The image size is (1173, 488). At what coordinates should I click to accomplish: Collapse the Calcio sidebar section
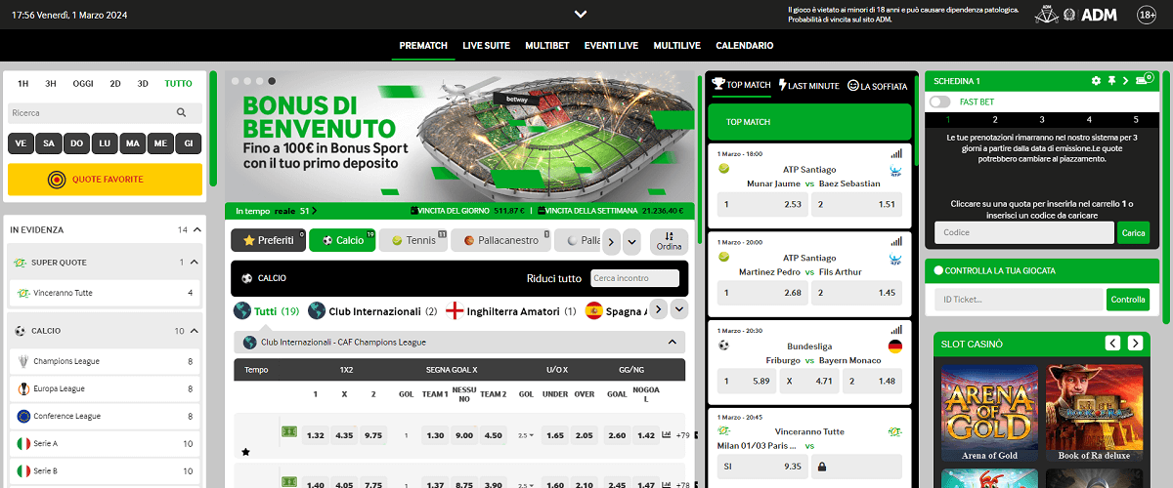coord(195,331)
